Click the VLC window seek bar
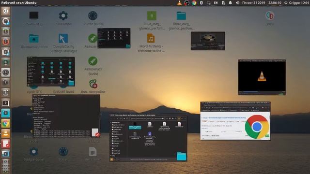310x174 pixels. (262, 91)
